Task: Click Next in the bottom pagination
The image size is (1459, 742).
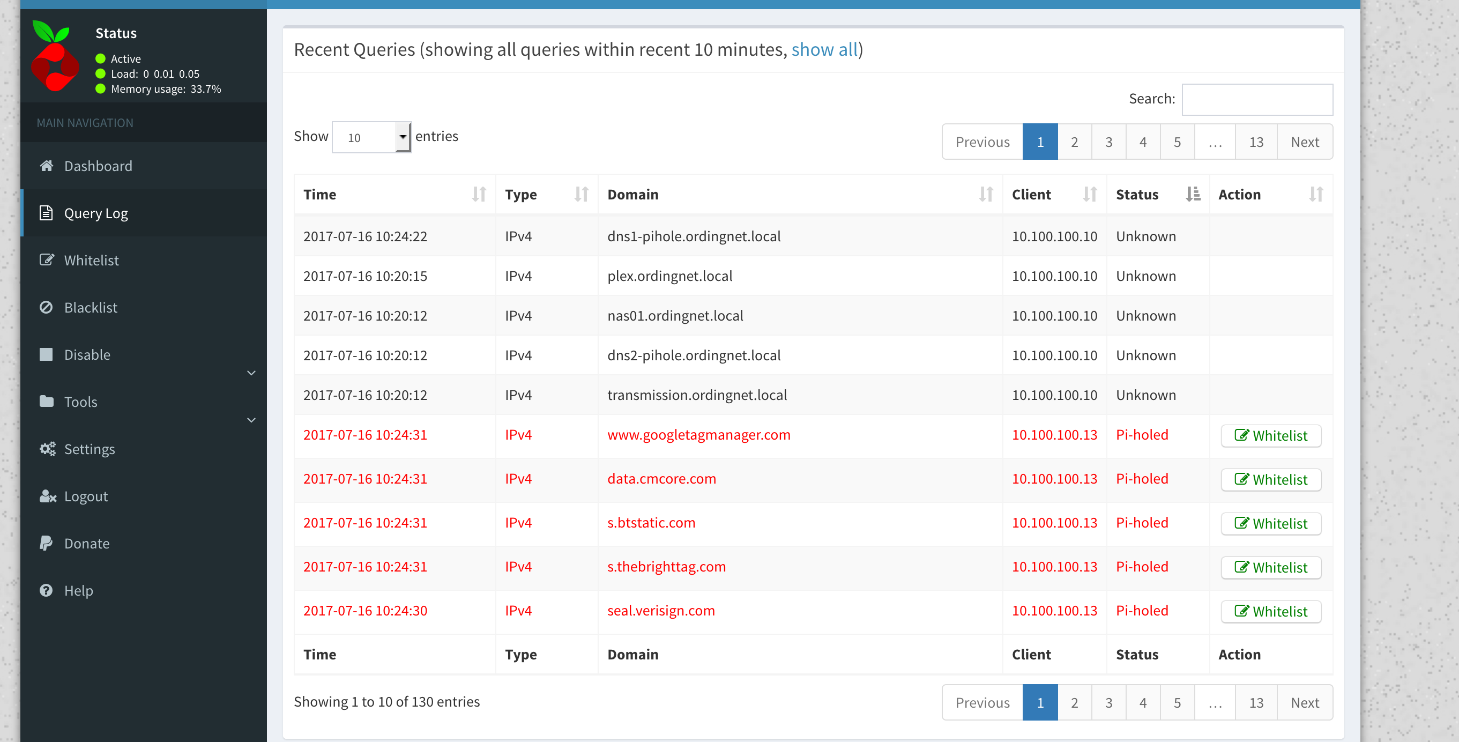Action: point(1305,702)
